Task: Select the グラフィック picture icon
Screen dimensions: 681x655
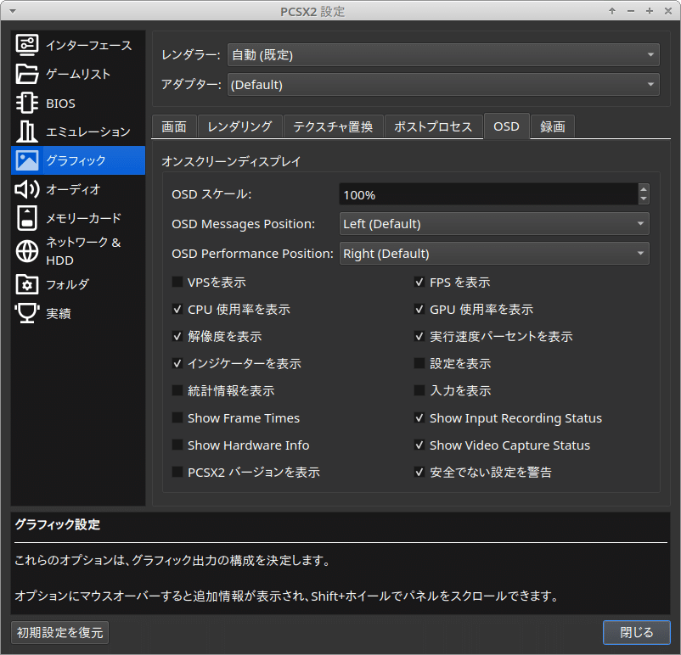Action: (x=27, y=160)
